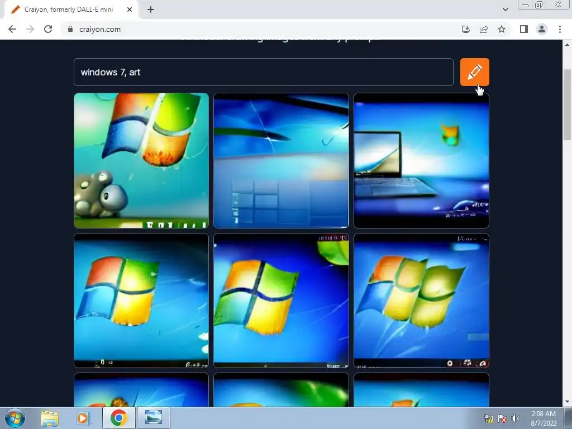Click the scrollbar up arrow
The image size is (572, 429).
[567, 45]
